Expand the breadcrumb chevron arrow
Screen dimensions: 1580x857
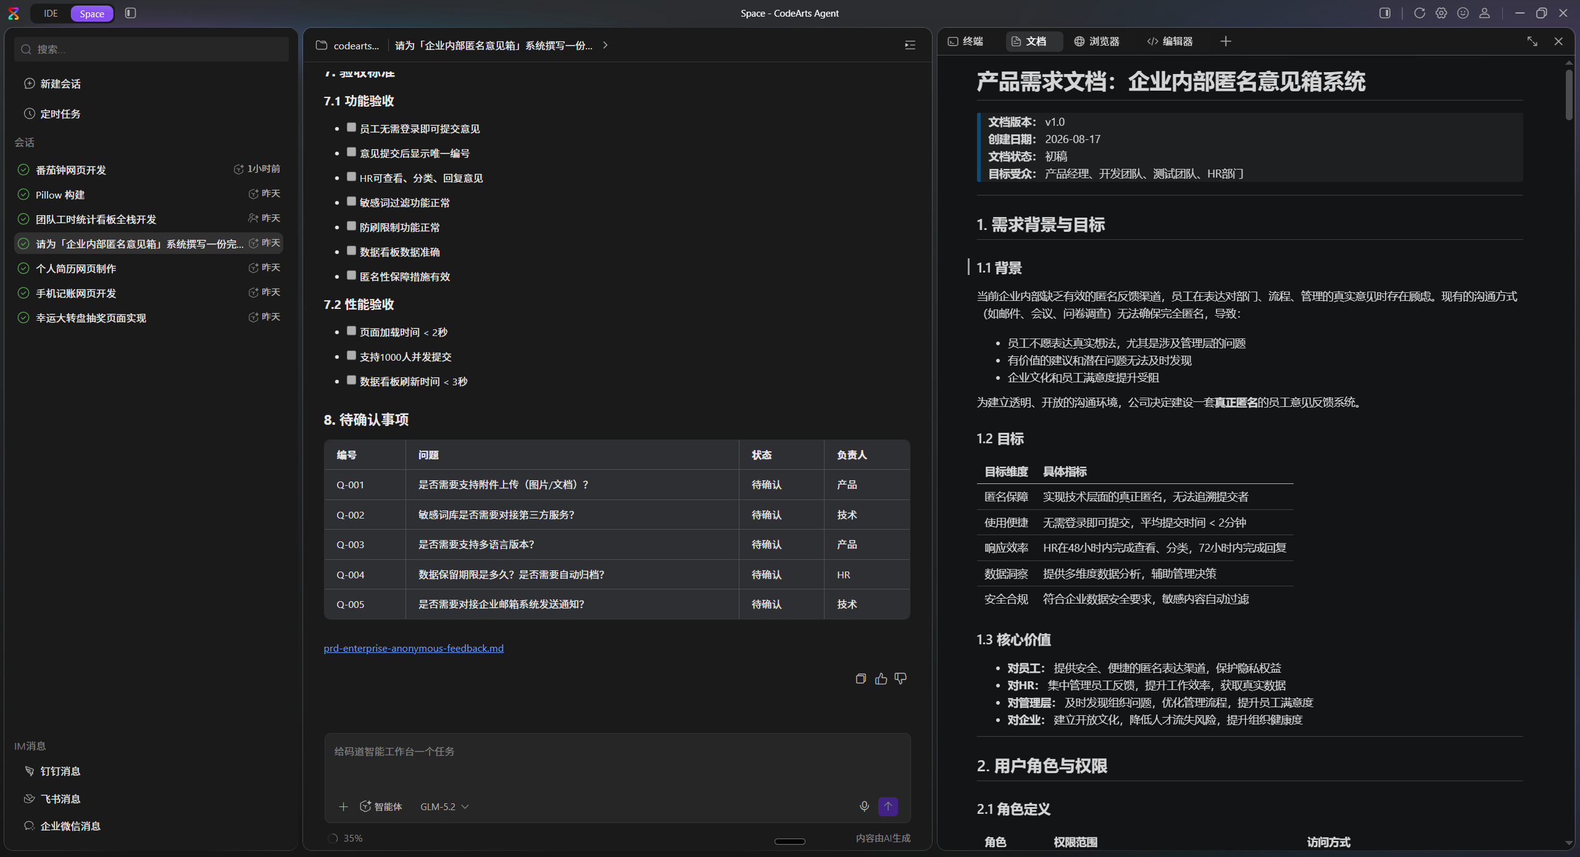pos(605,45)
